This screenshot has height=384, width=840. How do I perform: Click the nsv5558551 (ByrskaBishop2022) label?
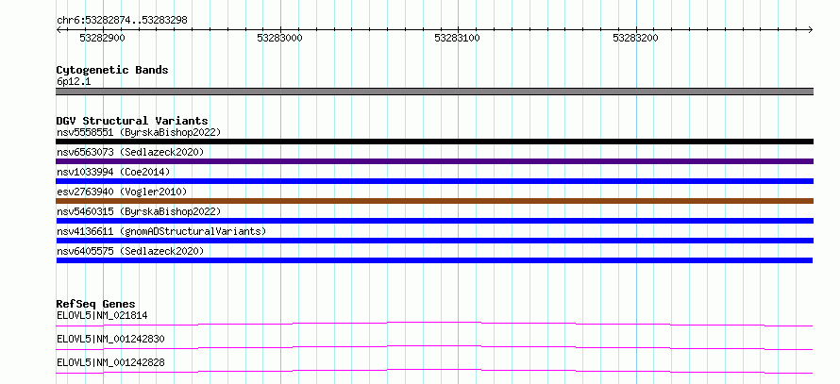click(x=139, y=132)
